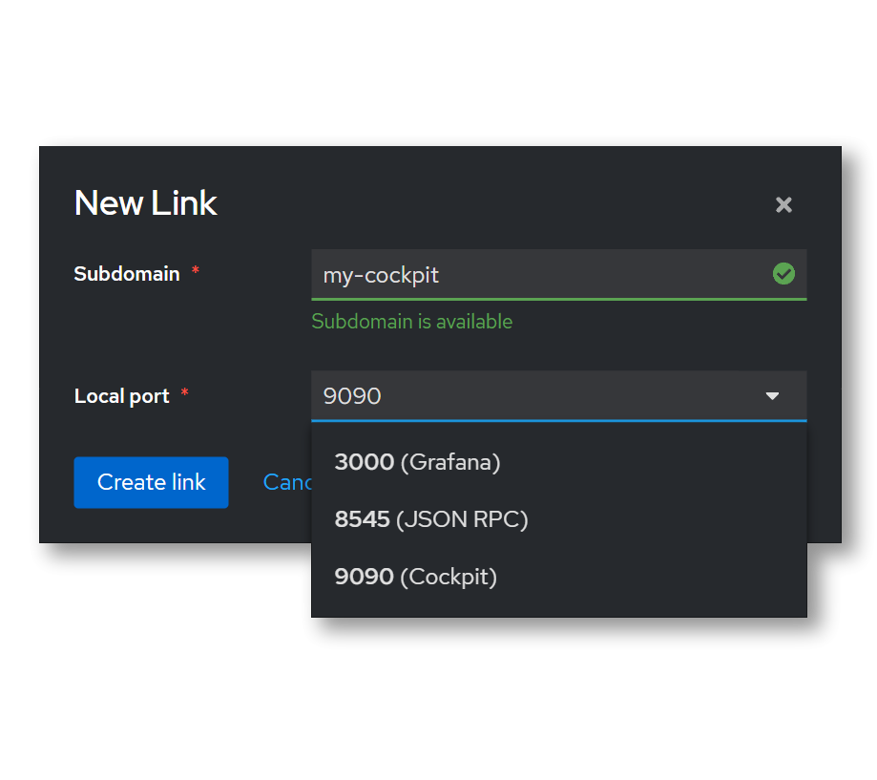Select port 8545 (JSON RPC) from the list
The image size is (877, 780).
(x=431, y=519)
